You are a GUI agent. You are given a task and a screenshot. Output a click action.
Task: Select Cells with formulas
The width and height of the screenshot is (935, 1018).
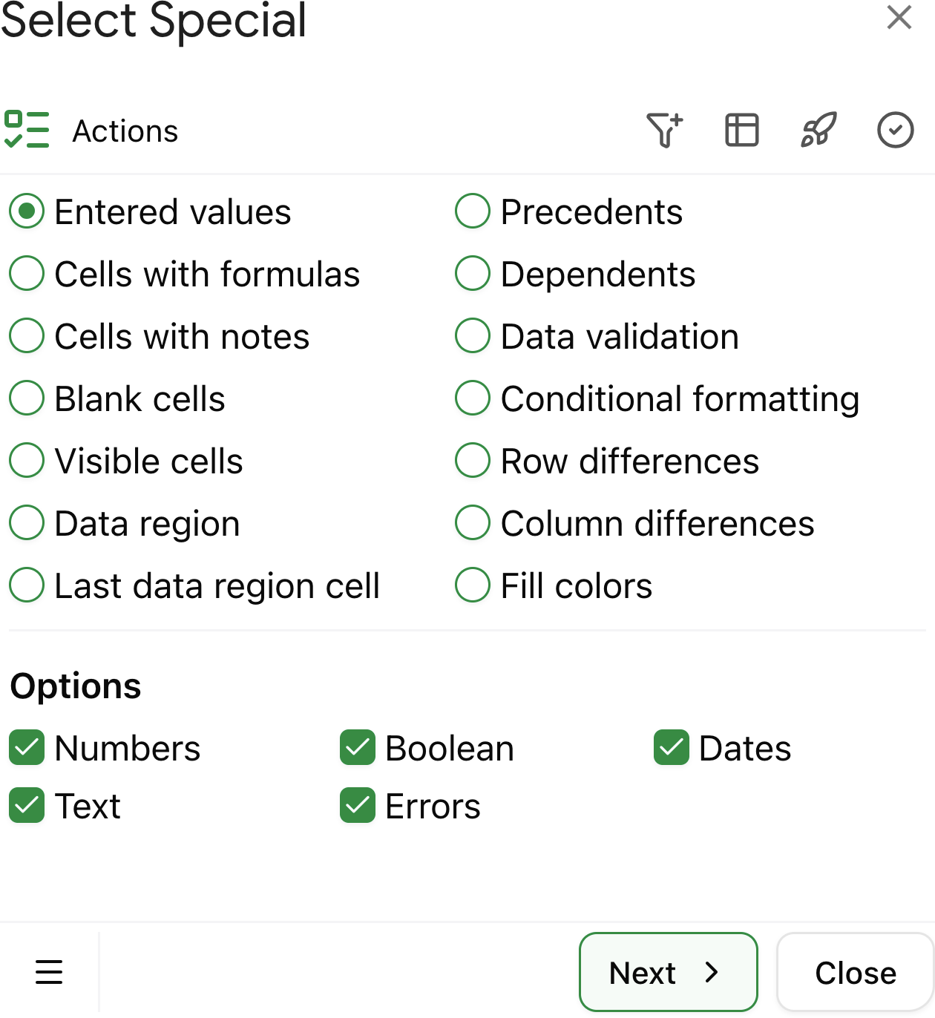click(x=26, y=273)
